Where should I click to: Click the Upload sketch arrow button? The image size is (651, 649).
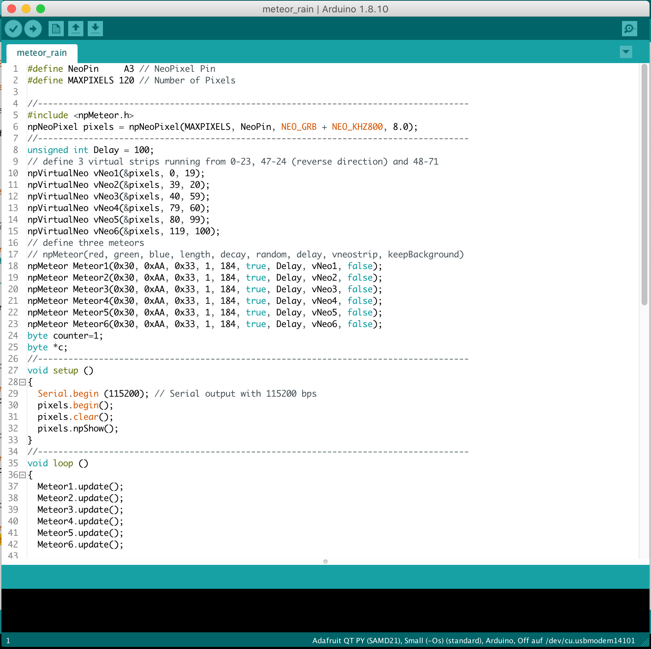tap(33, 29)
